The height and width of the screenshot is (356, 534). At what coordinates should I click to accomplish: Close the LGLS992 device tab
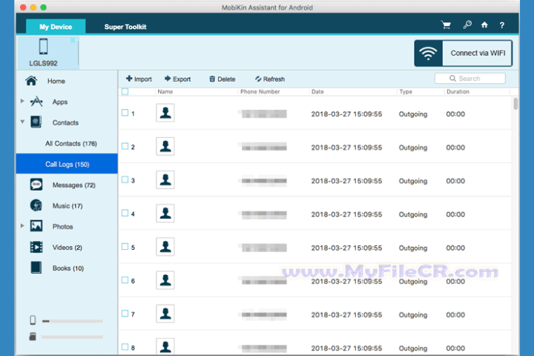(x=73, y=40)
